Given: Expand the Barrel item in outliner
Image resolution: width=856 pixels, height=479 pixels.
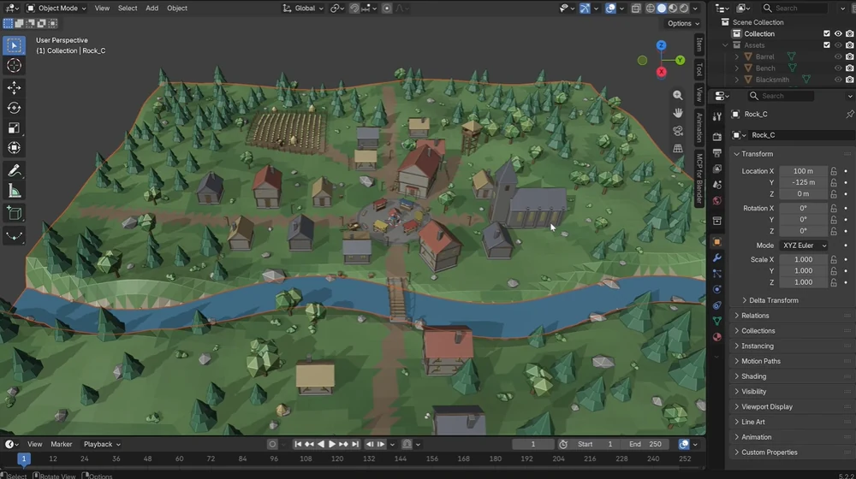Looking at the screenshot, I should point(736,56).
